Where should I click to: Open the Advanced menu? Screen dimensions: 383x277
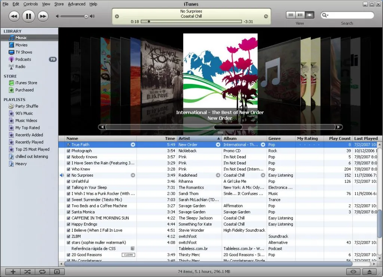click(x=76, y=4)
